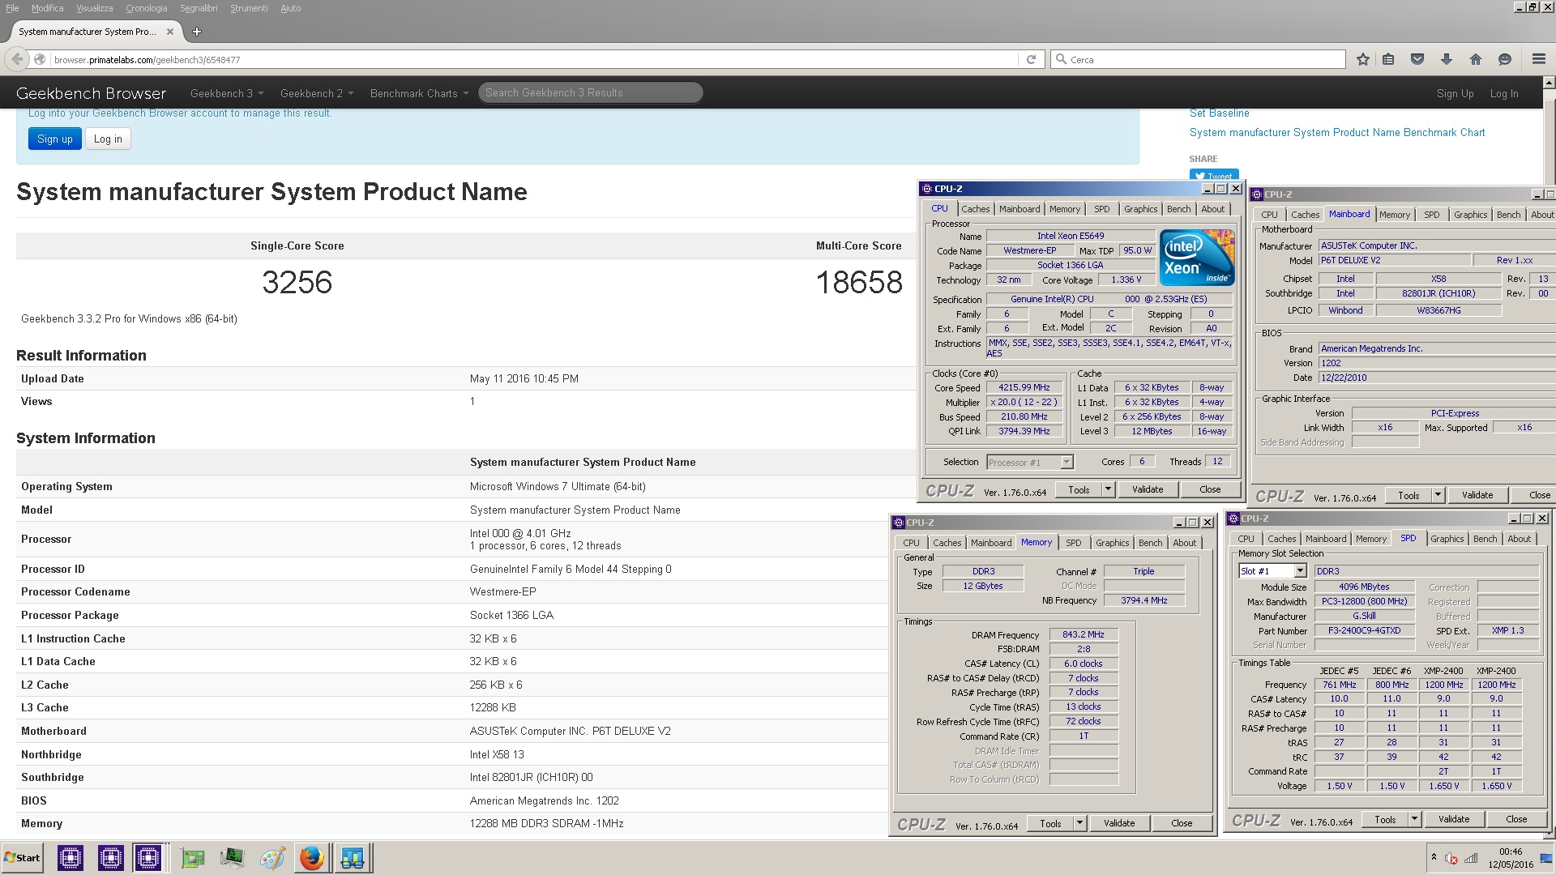Open the Firefox hamburger menu
Screen dimensions: 1556x875
[x=1538, y=59]
